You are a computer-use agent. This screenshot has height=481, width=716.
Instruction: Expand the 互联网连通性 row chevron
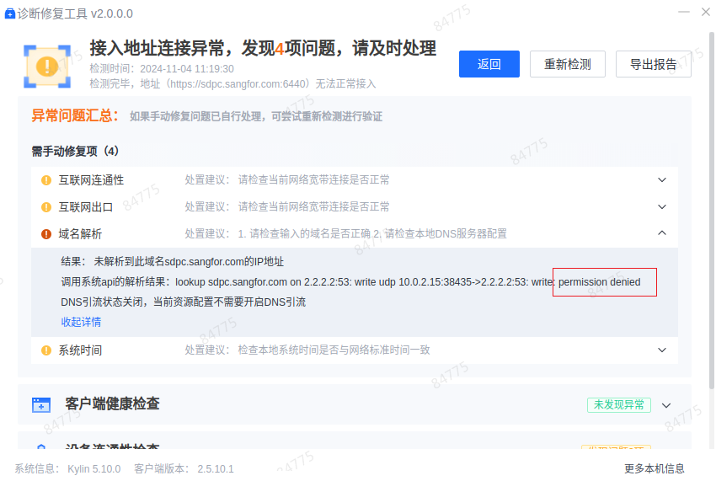tap(662, 179)
